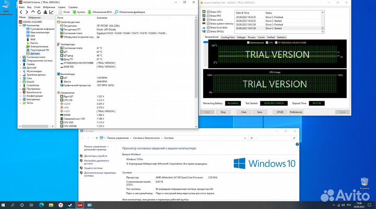
Task: Toggle the Stress system memory checkbox
Action: pyautogui.click(x=208, y=23)
